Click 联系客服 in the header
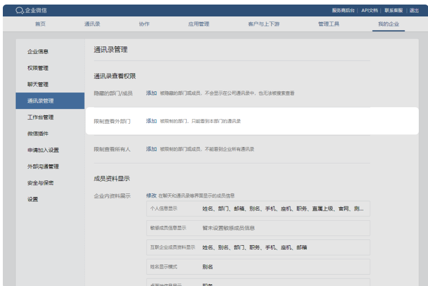 [393, 10]
